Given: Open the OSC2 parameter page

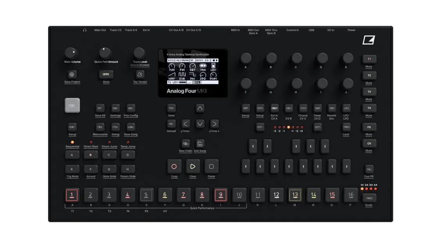Looking at the screenshot, I should 289,108.
